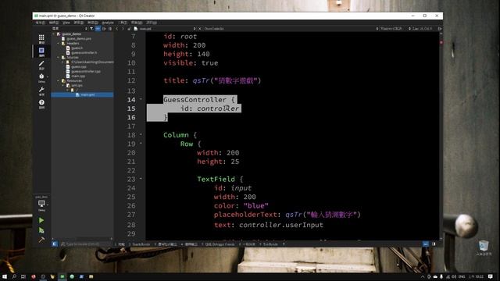500x281 pixels.
Task: Go back in editor navigation history
Action: pyautogui.click(x=117, y=29)
